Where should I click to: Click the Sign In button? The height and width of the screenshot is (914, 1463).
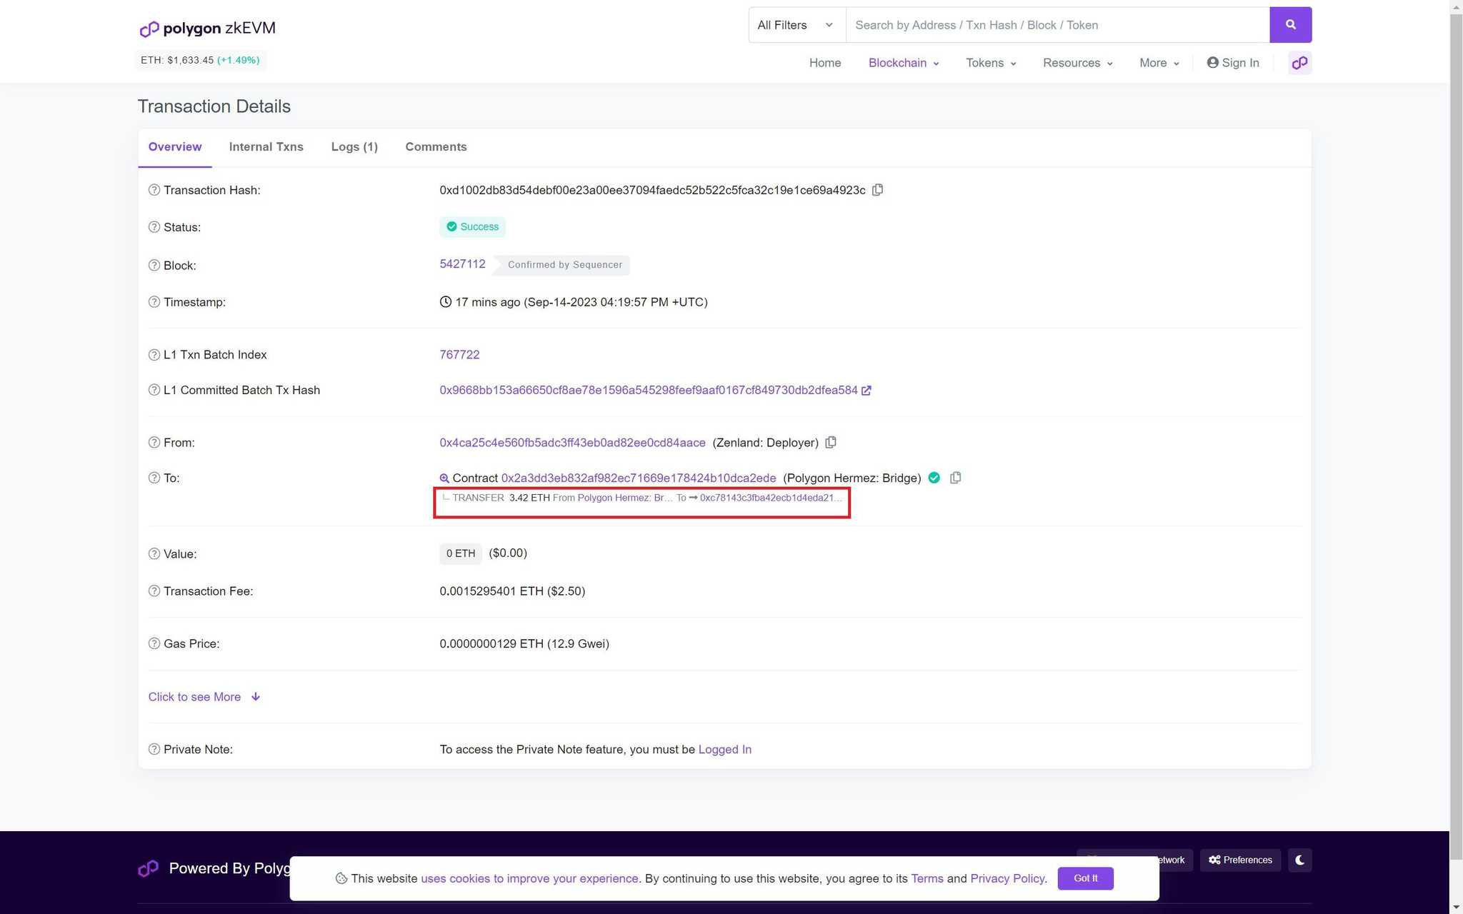coord(1232,63)
